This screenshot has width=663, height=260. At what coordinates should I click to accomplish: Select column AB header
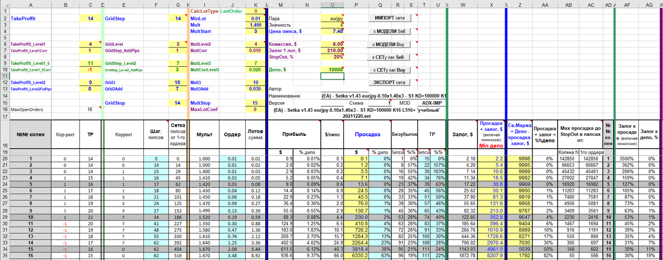[x=569, y=5]
